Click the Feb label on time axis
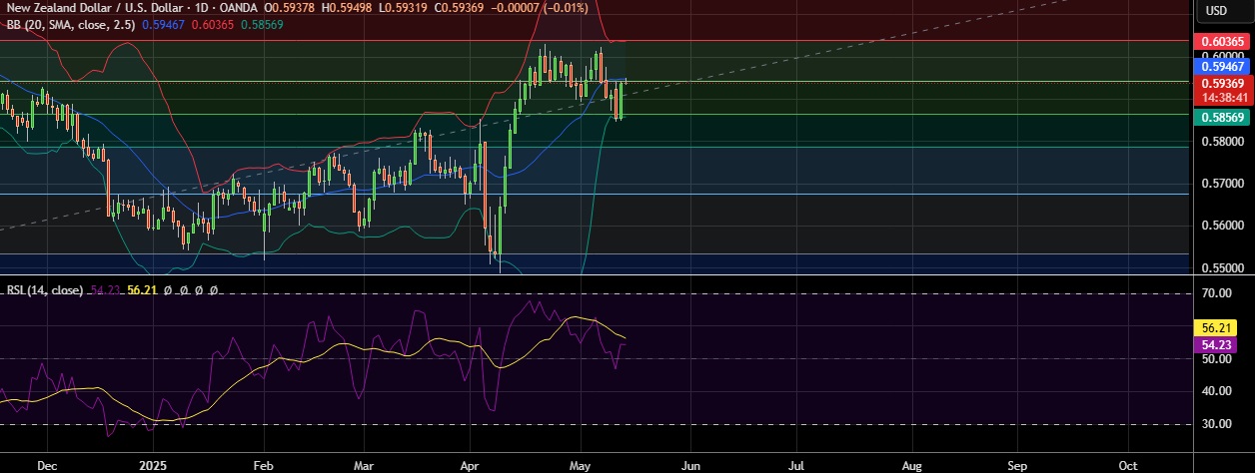 coord(262,465)
